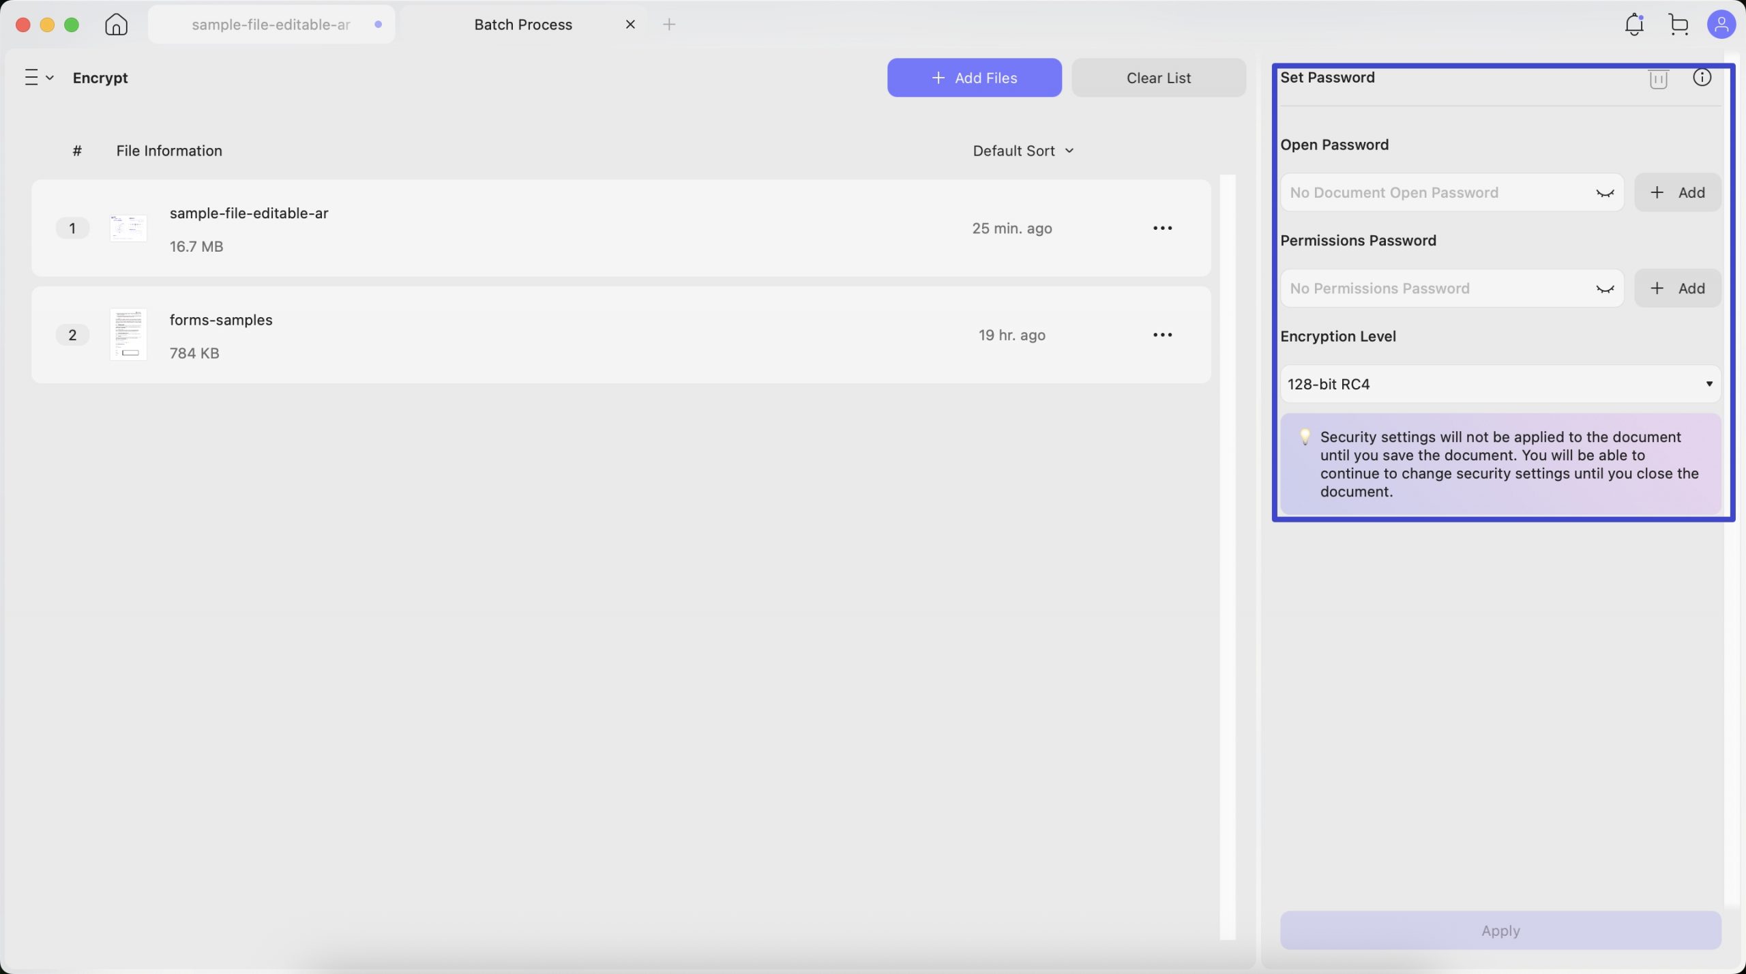Add an Open Password

(x=1678, y=192)
